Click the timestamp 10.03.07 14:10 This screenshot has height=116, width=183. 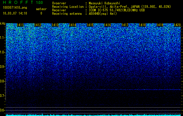tap(15, 13)
